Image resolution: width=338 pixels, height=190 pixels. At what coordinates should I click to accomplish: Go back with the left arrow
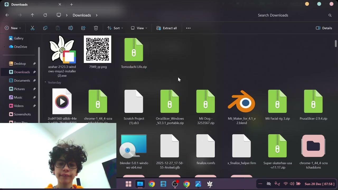7,15
